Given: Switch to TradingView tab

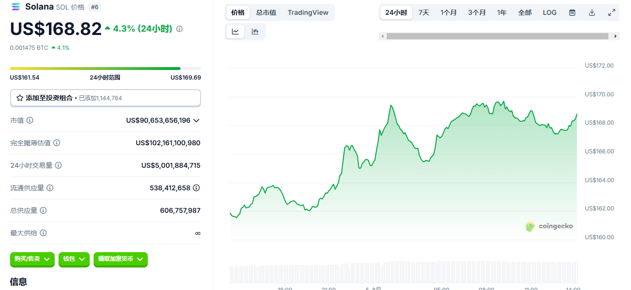Looking at the screenshot, I should coord(308,12).
